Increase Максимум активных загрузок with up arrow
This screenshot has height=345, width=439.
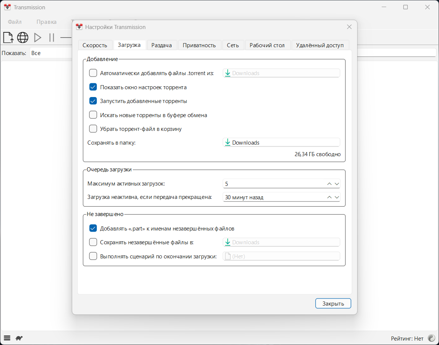pyautogui.click(x=330, y=184)
